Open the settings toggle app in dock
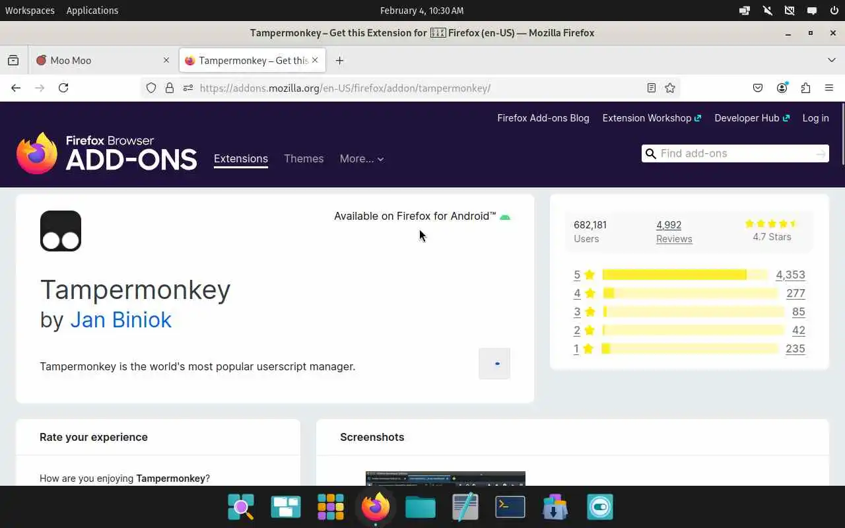This screenshot has height=528, width=845. 600,507
